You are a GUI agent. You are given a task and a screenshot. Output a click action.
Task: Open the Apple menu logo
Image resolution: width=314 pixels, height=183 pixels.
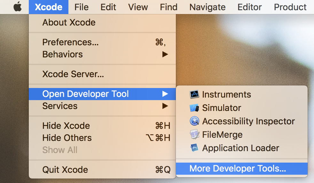(x=18, y=7)
